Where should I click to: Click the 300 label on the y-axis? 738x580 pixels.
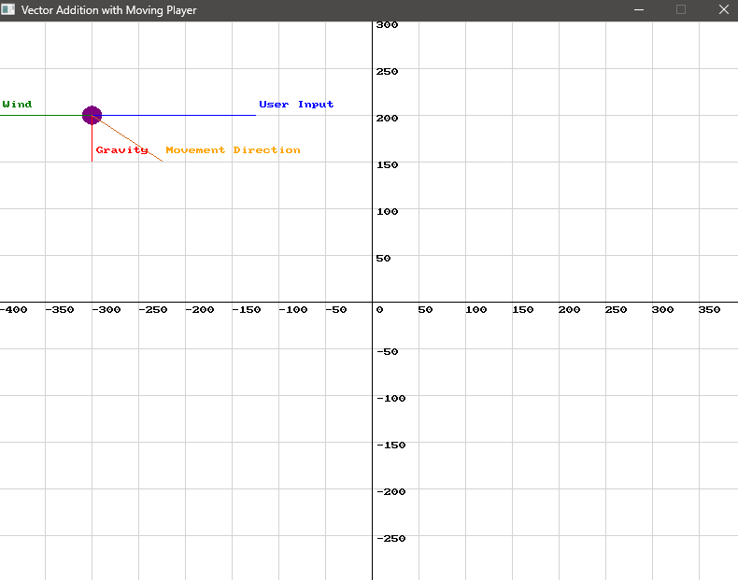coord(387,25)
